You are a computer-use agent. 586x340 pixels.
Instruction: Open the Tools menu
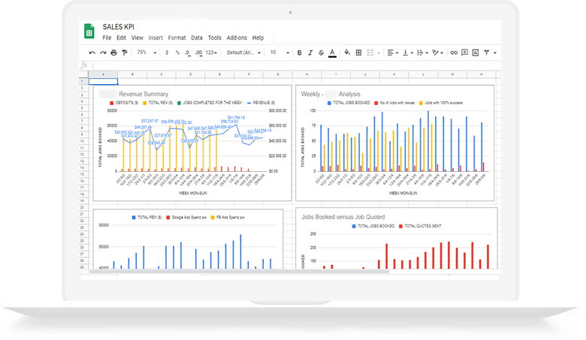click(x=215, y=38)
